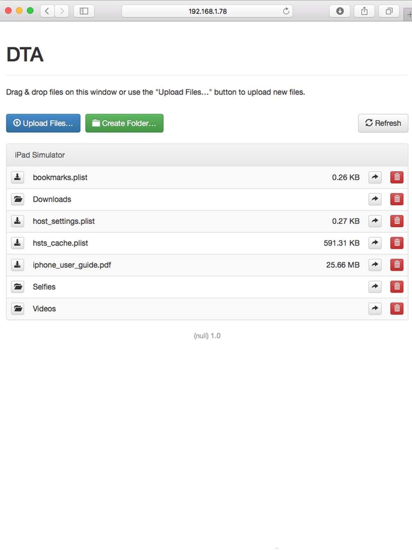Delete the bookmarks.plist file
The image size is (412, 550).
click(x=397, y=177)
